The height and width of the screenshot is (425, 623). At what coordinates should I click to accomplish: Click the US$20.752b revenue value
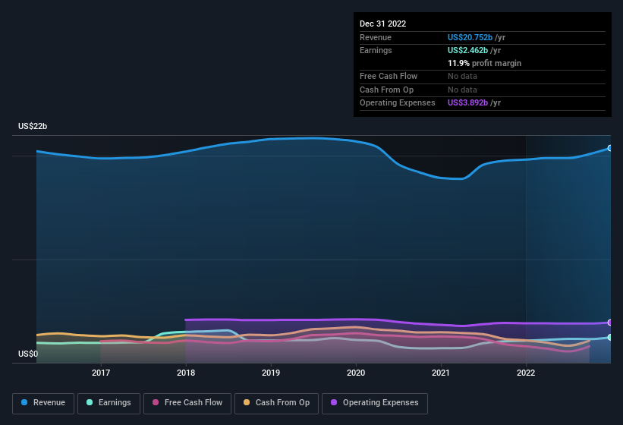470,37
